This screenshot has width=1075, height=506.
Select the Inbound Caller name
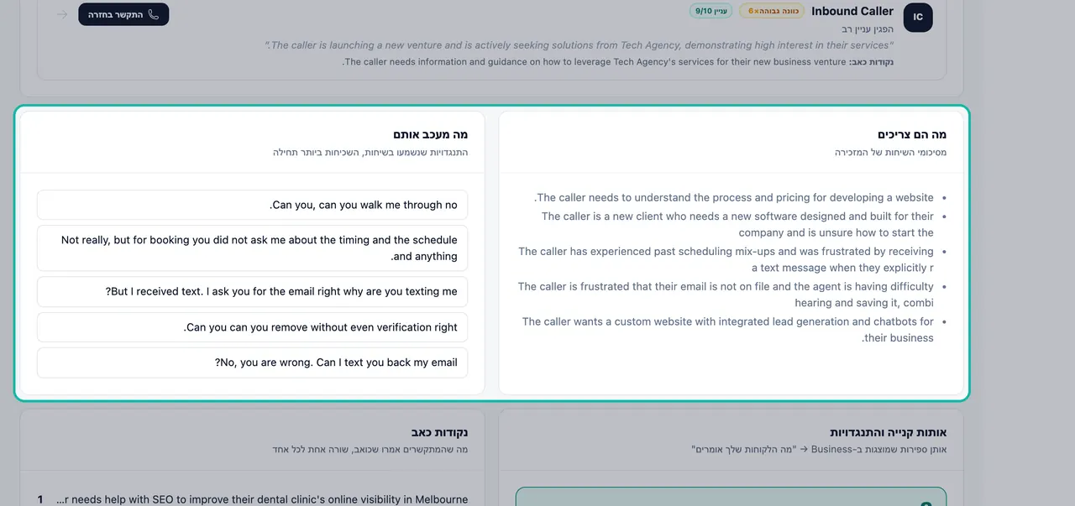click(x=852, y=11)
